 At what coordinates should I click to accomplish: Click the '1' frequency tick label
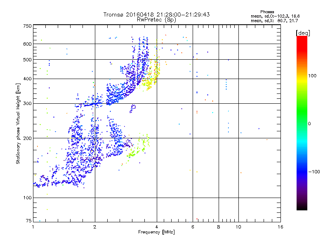33,227
